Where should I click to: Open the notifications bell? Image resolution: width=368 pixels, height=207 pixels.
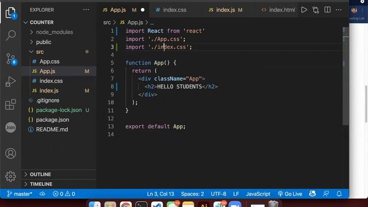pyautogui.click(x=339, y=194)
